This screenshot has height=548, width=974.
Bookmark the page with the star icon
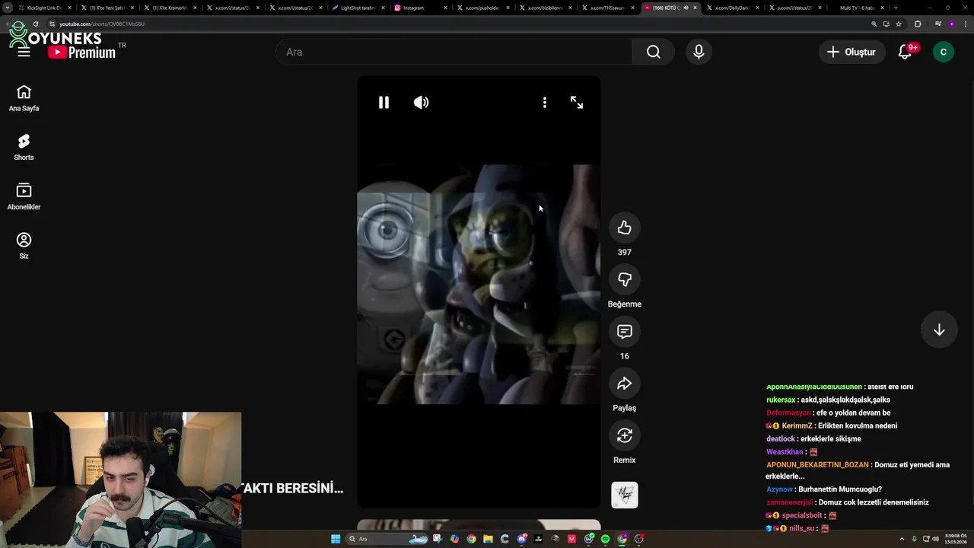point(899,24)
